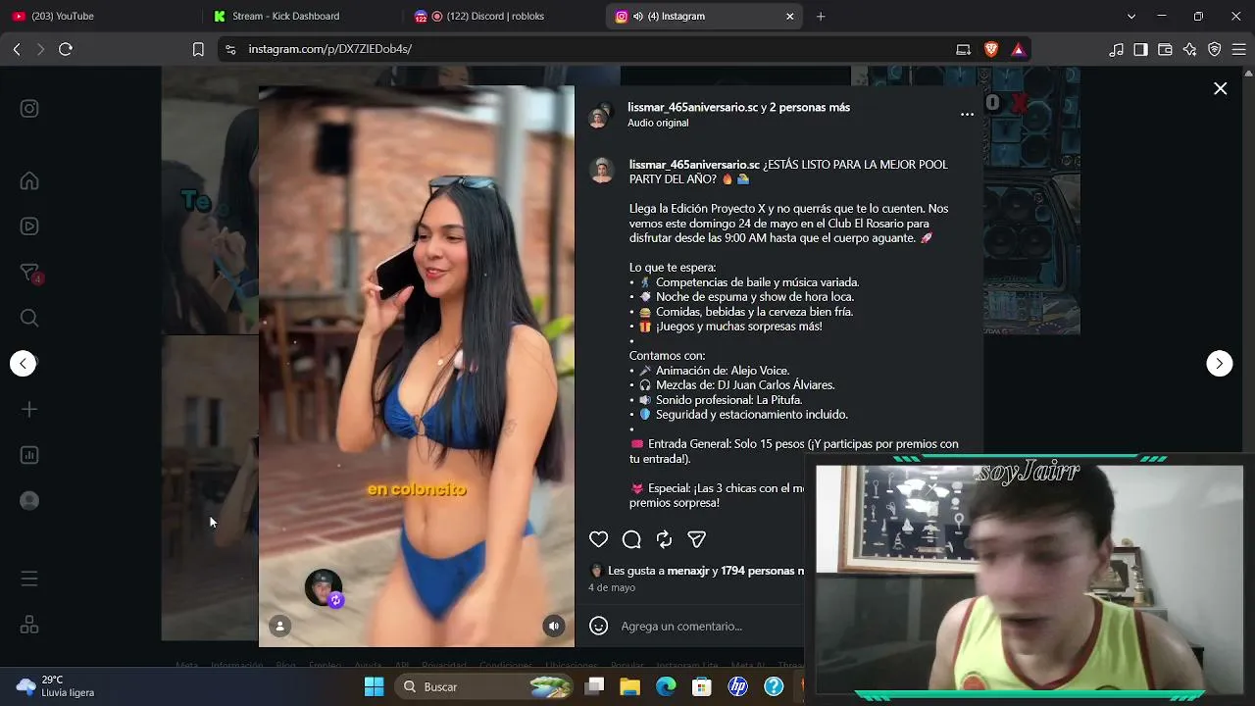Open a new browser tab
The image size is (1255, 706).
coord(821,16)
